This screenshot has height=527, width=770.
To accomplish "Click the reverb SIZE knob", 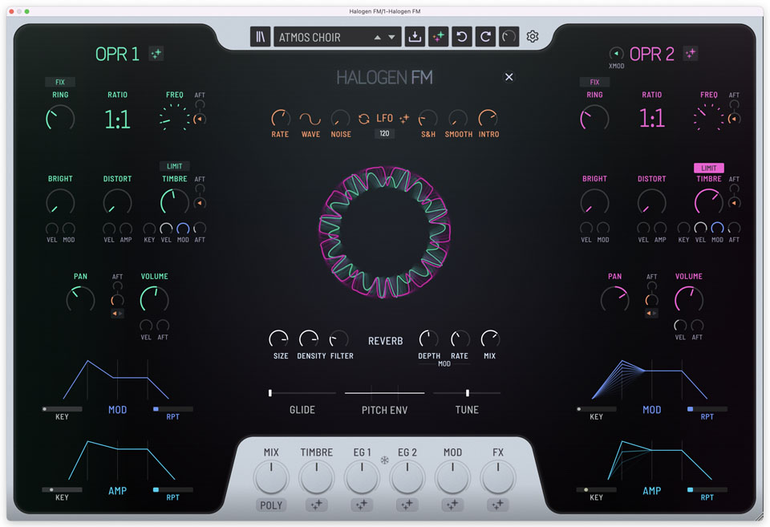I will tap(279, 338).
